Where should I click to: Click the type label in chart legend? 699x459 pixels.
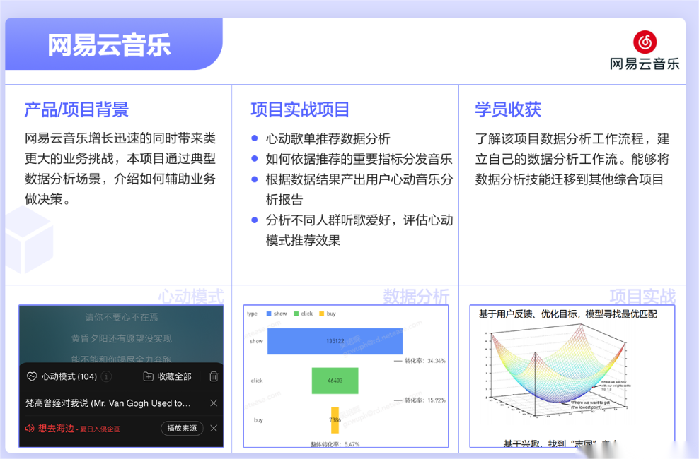tap(252, 314)
